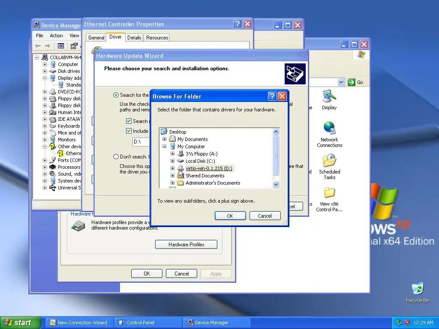Image resolution: width=439 pixels, height=329 pixels.
Task: Click Cancel in Browse For Folder dialog
Action: pyautogui.click(x=265, y=216)
